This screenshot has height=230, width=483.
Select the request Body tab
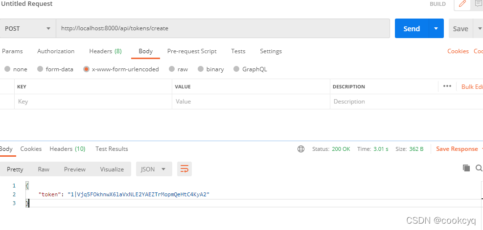click(146, 51)
